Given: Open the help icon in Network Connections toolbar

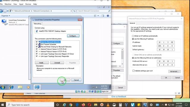Looking at the screenshot, I should (108, 16).
